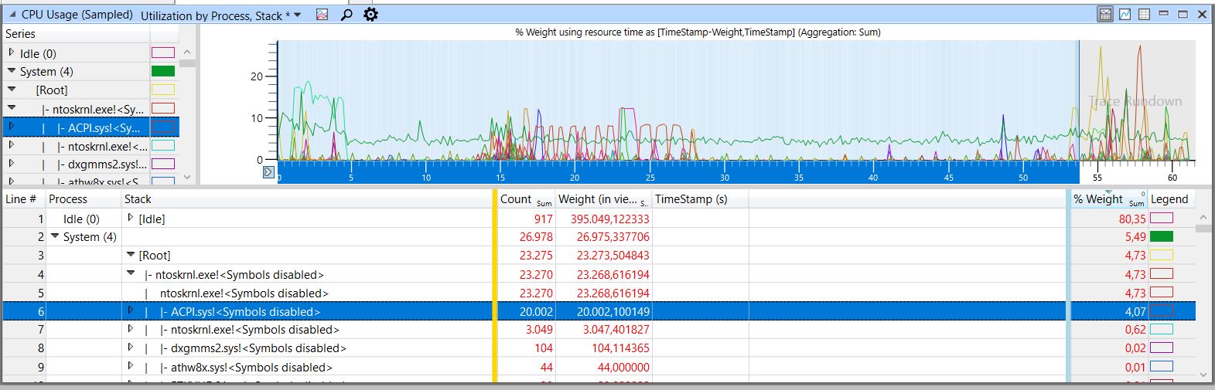The height and width of the screenshot is (390, 1215).
Task: Toggle legend box for Idle row 80,35
Action: (x=1162, y=219)
